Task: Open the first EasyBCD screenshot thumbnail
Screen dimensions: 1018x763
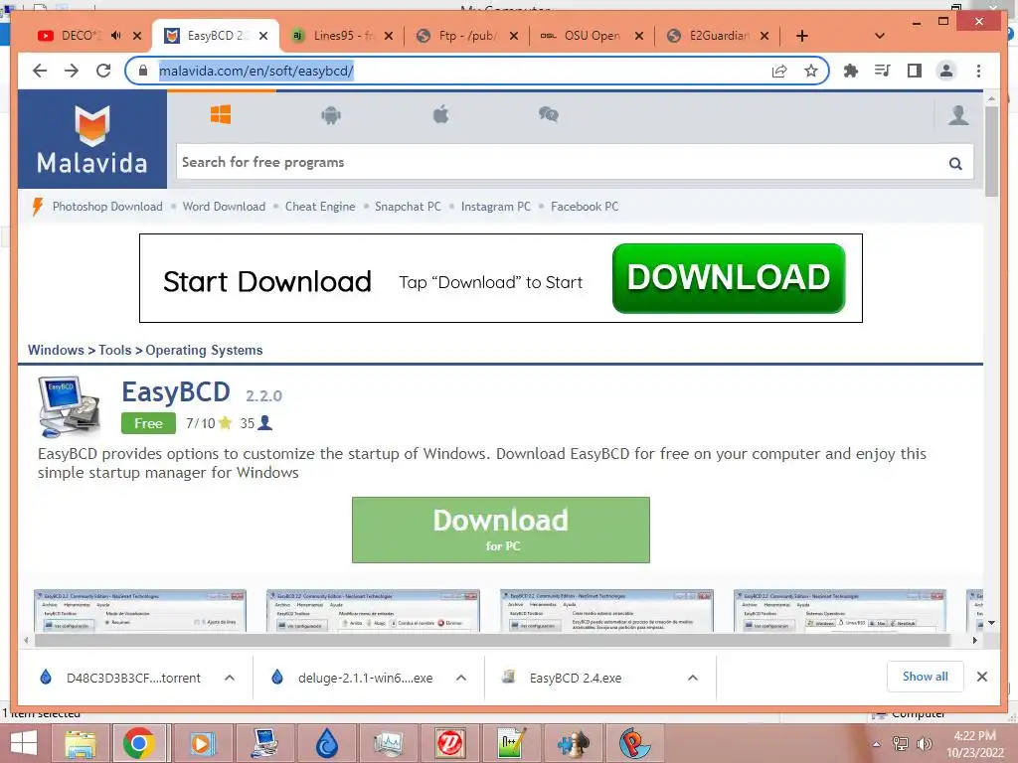Action: point(140,611)
